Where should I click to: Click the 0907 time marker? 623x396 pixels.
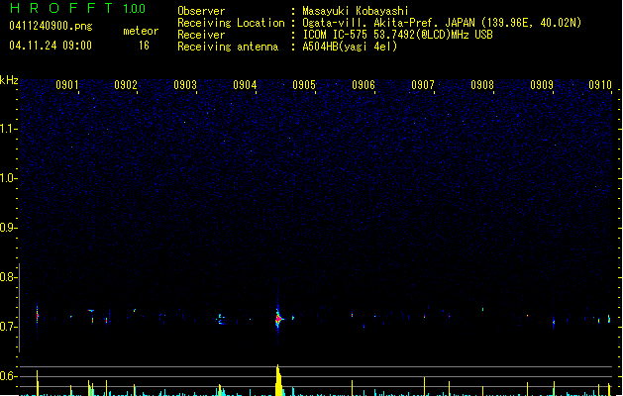(x=423, y=85)
